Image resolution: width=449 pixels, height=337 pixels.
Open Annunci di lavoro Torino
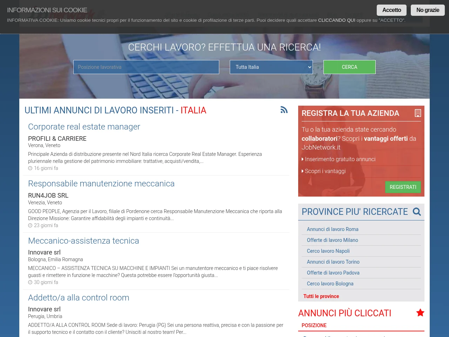click(x=333, y=262)
